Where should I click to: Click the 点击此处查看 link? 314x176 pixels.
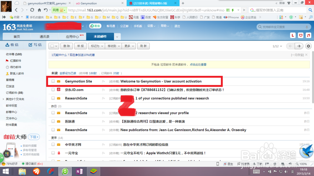198,65
